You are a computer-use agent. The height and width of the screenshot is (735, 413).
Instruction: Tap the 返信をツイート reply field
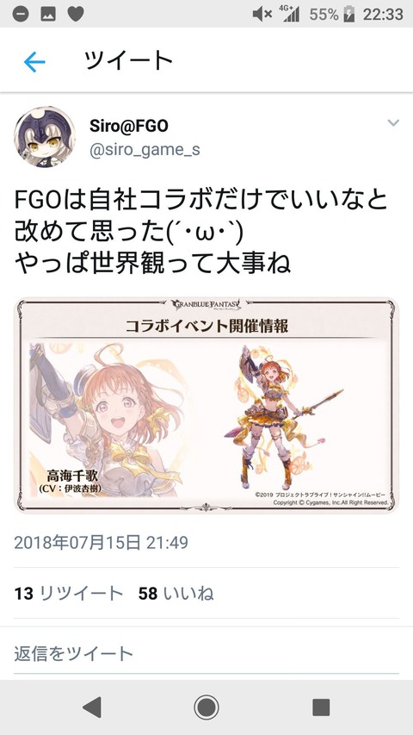point(206,653)
